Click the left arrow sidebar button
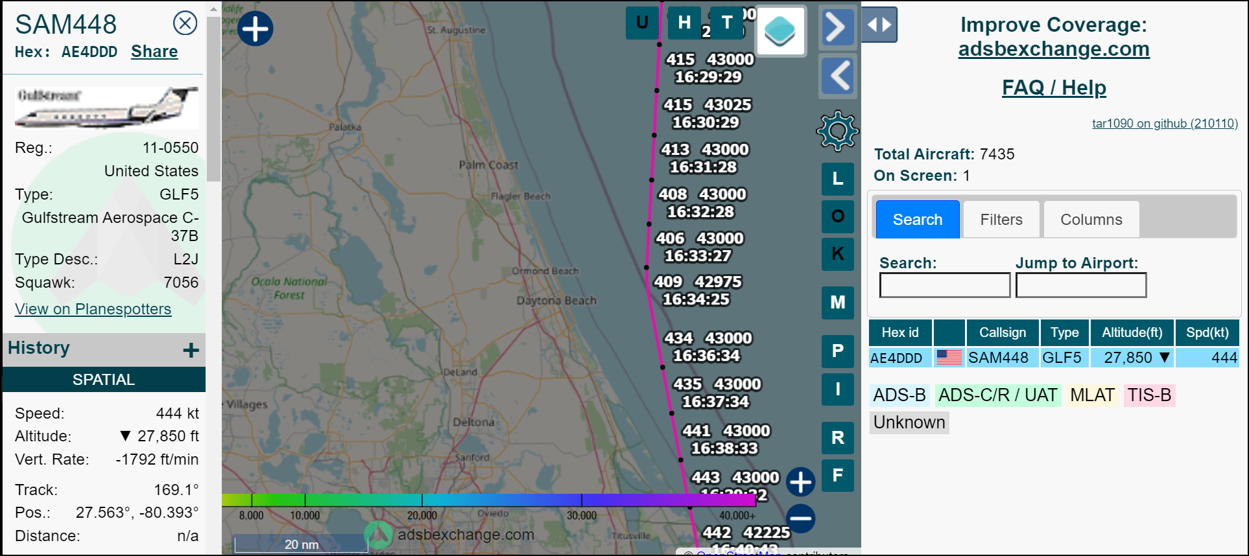1249x556 pixels. 837,76
